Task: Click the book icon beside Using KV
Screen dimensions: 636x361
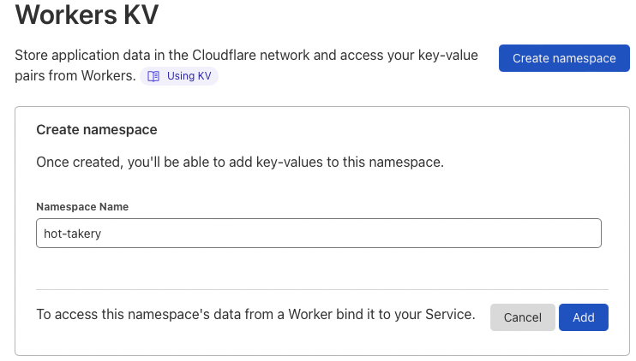Action: click(x=153, y=76)
